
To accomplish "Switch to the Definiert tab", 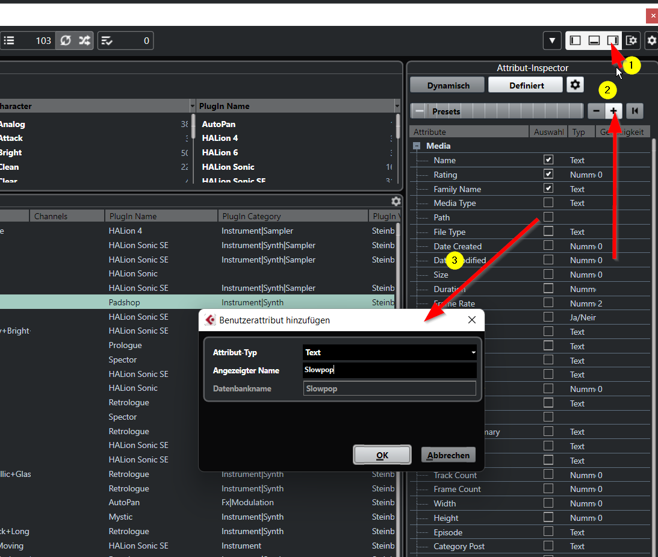I will point(526,86).
